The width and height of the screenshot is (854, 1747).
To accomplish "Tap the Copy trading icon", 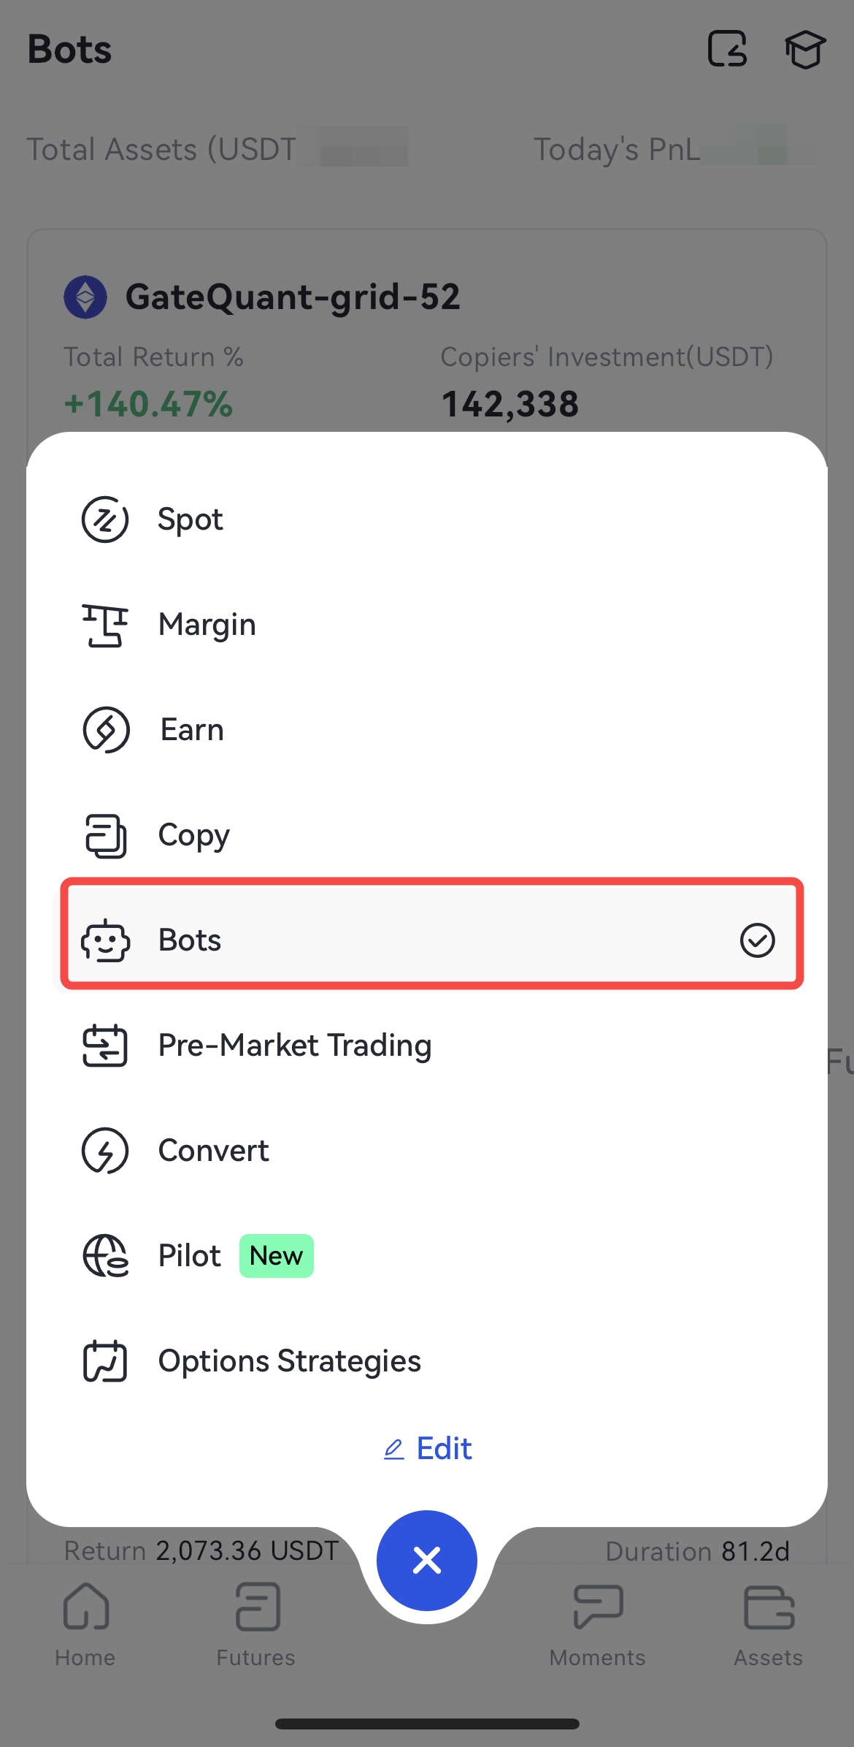I will 106,835.
